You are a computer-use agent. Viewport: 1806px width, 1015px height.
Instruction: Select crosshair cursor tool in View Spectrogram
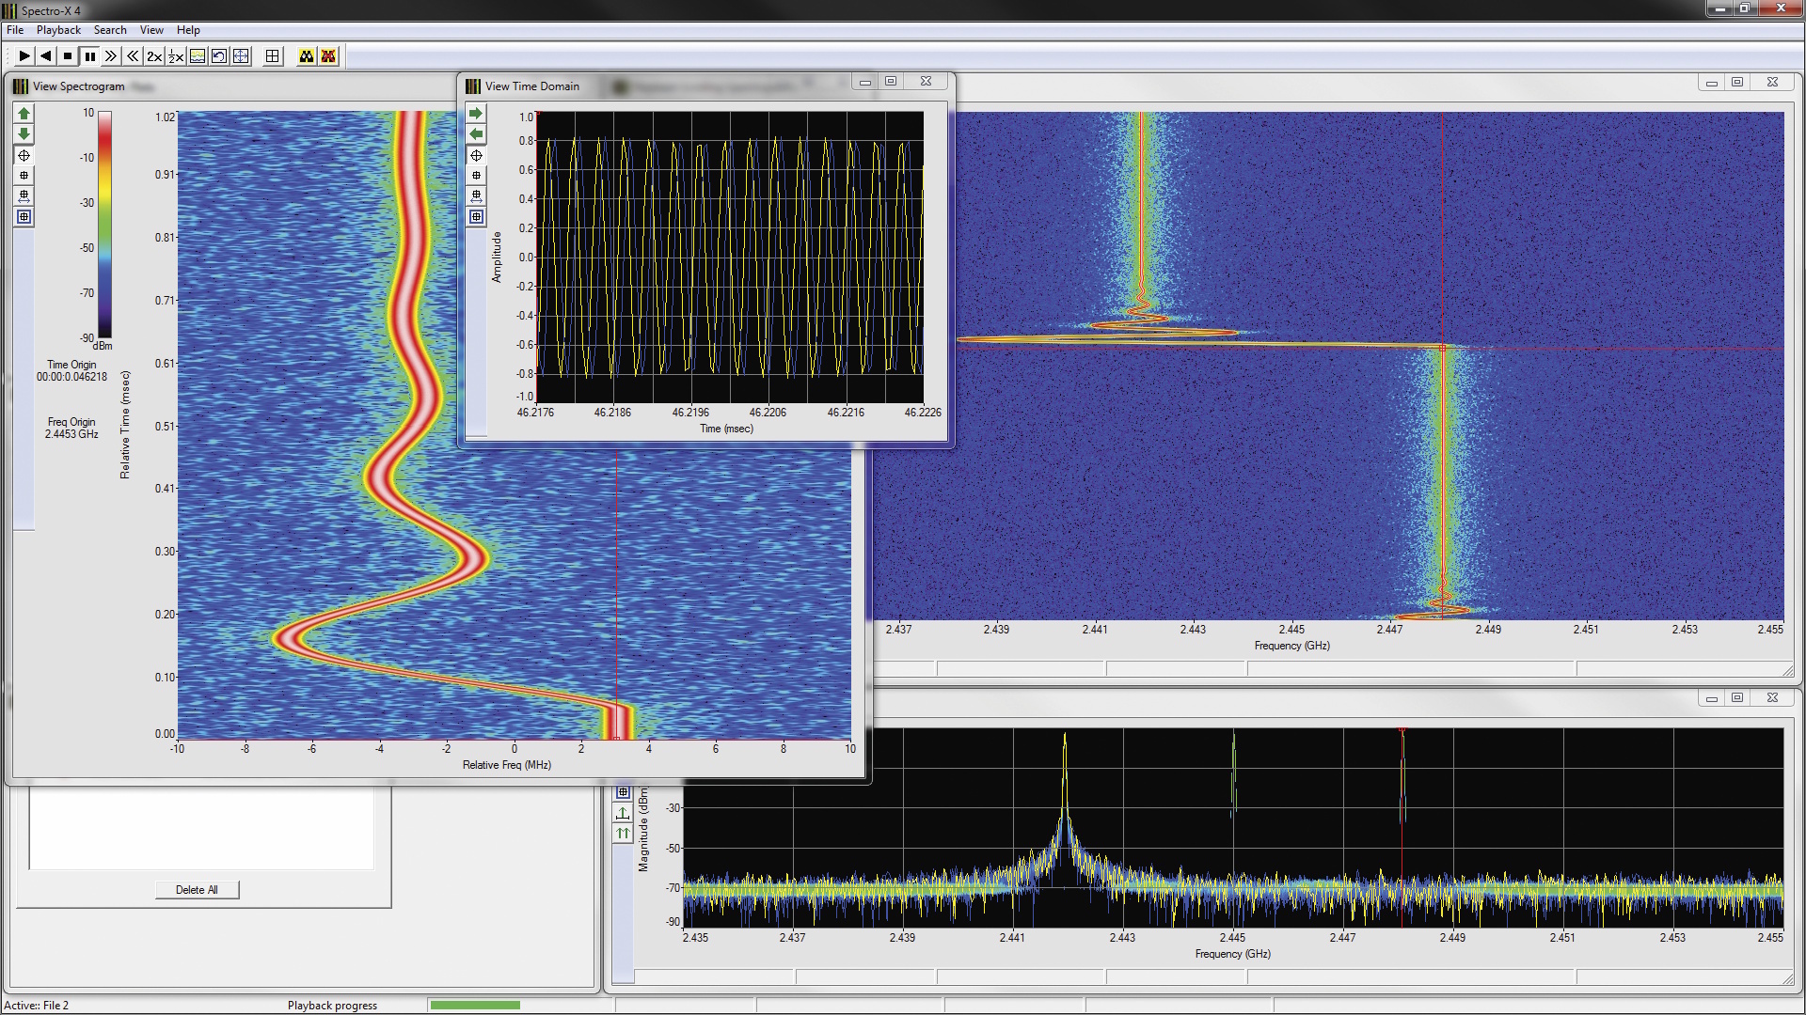tap(24, 155)
